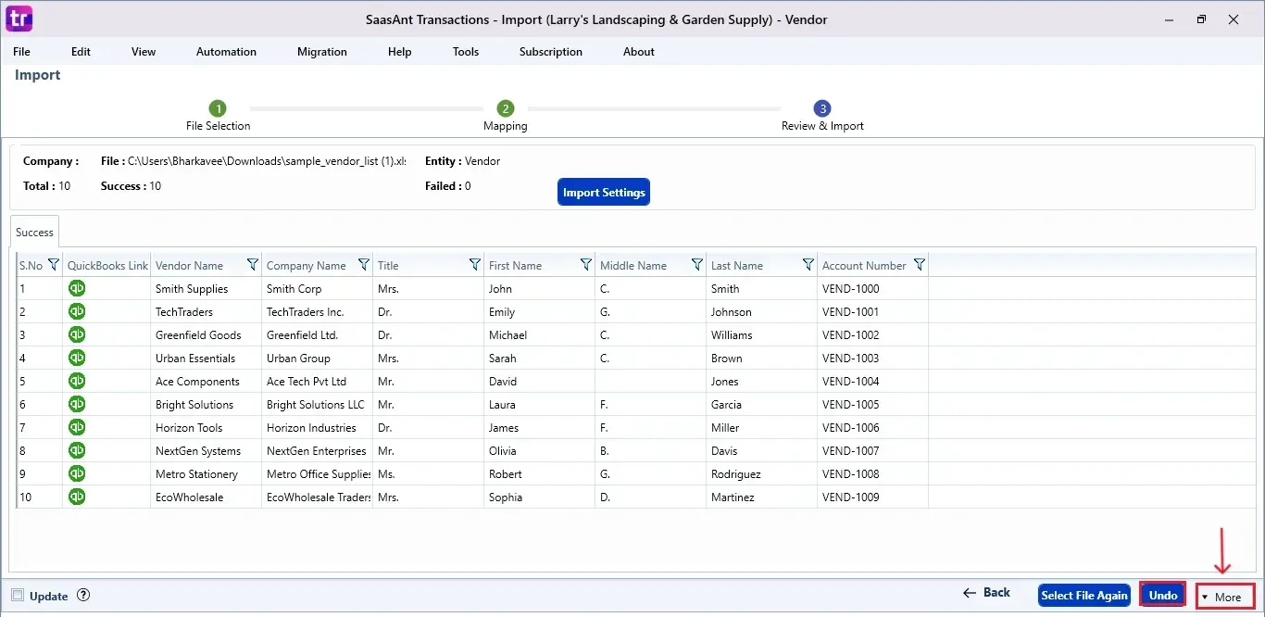
Task: Open the View menu
Action: [x=144, y=52]
